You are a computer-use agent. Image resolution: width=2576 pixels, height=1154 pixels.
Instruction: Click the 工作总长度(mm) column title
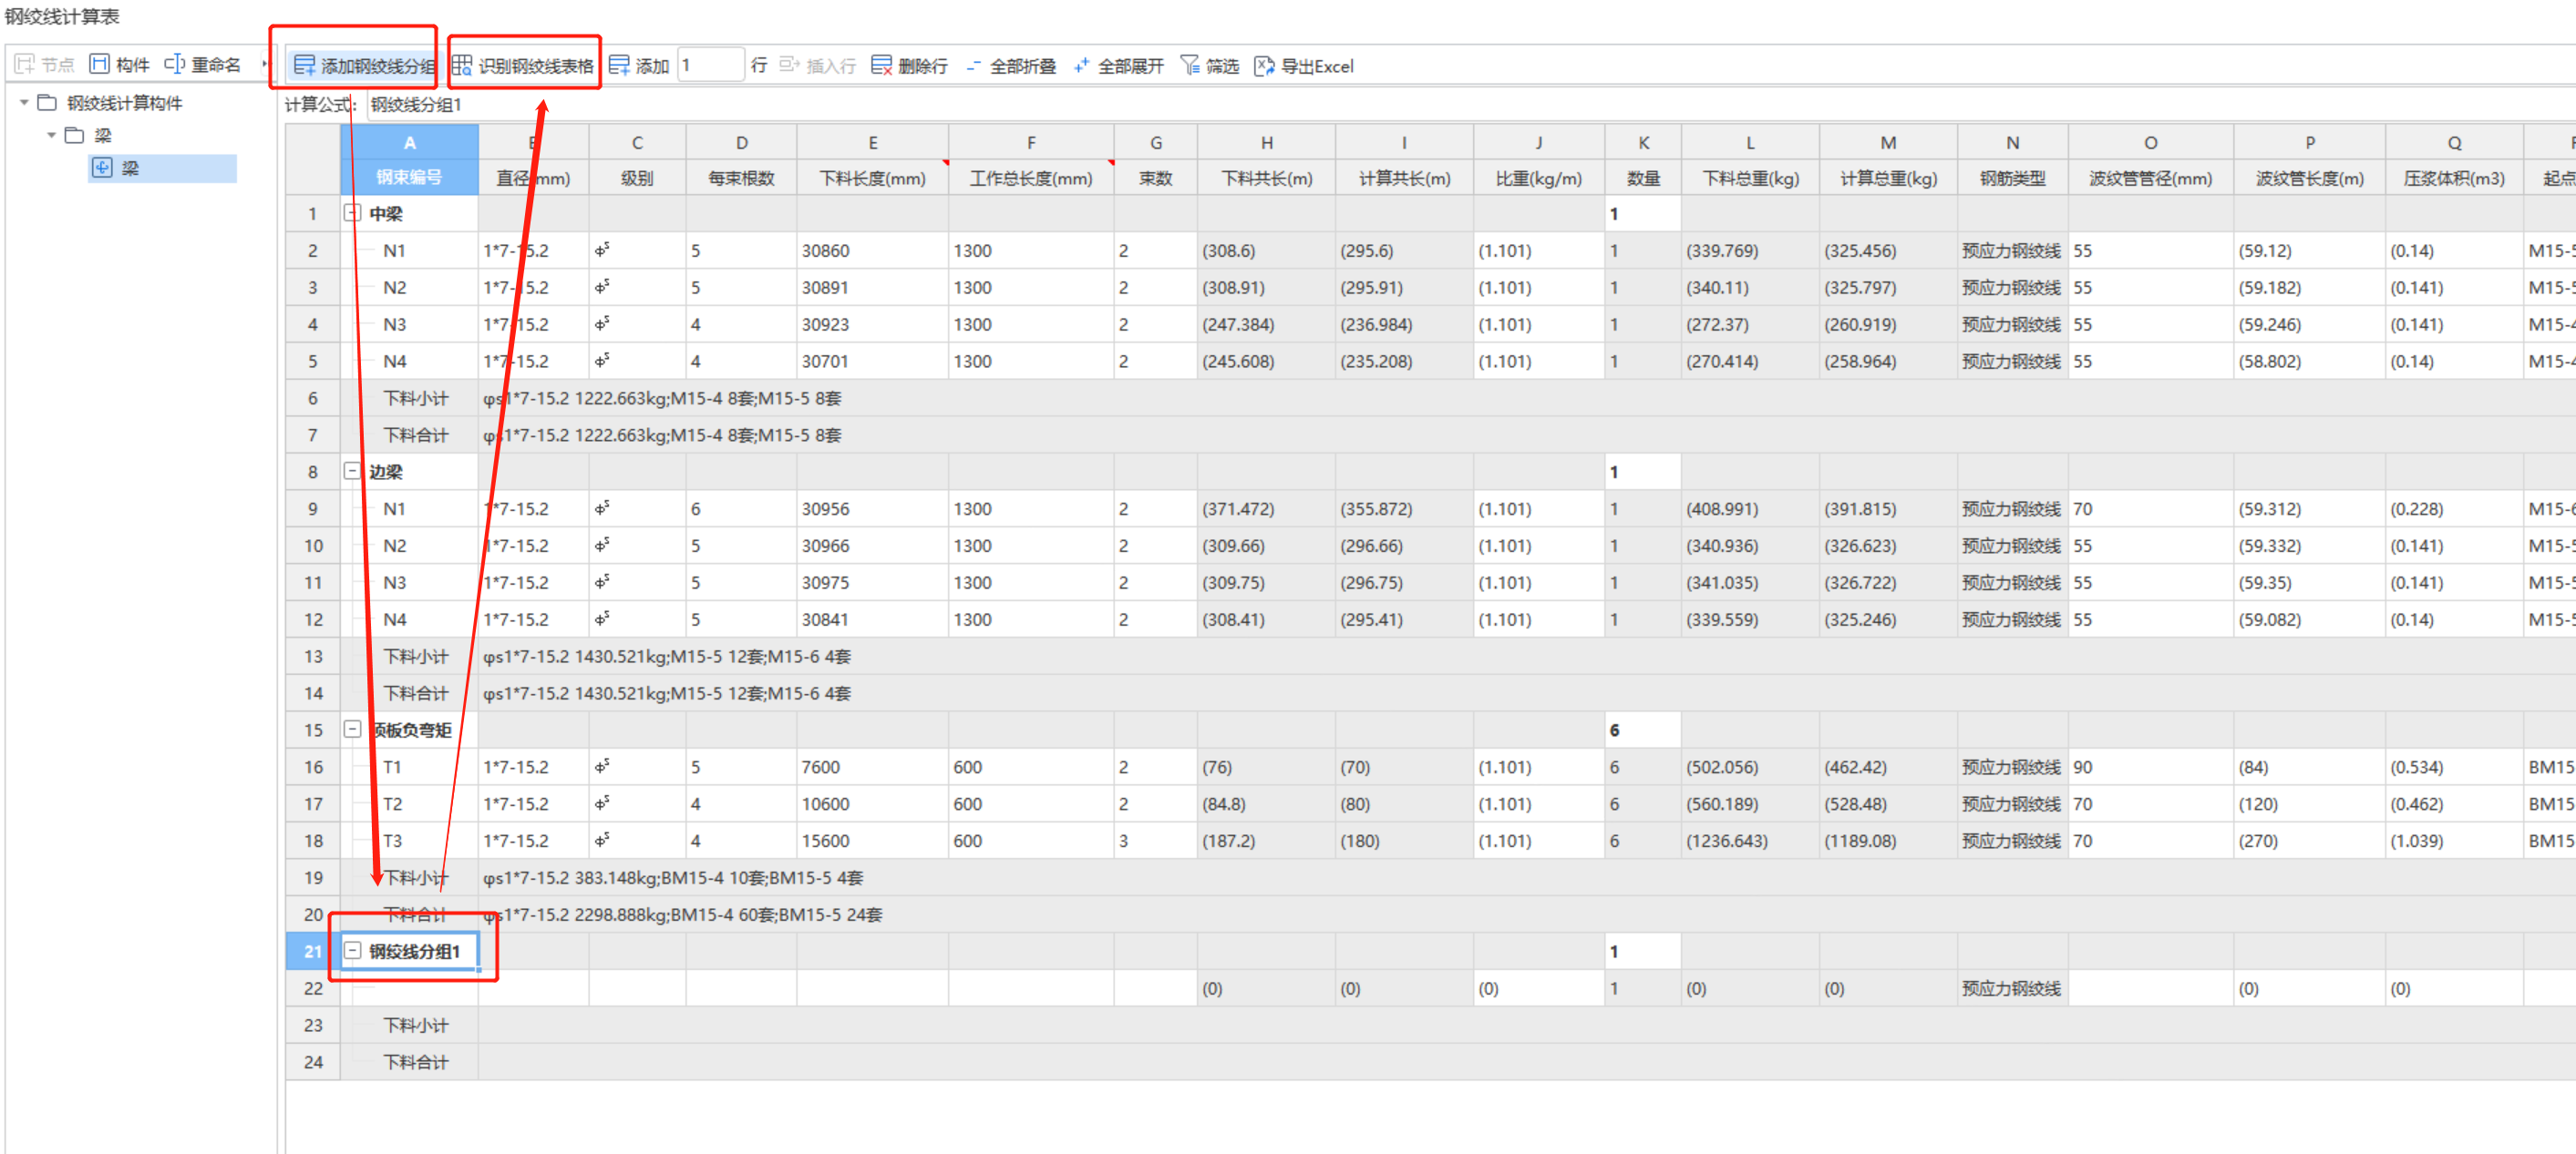[x=1031, y=178]
